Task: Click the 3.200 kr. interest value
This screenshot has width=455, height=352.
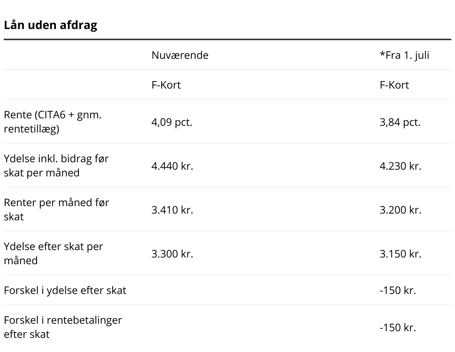Action: click(x=400, y=210)
